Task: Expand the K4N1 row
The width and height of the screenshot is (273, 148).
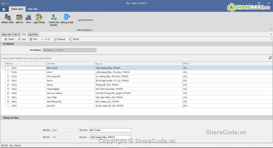Action: coord(8,93)
